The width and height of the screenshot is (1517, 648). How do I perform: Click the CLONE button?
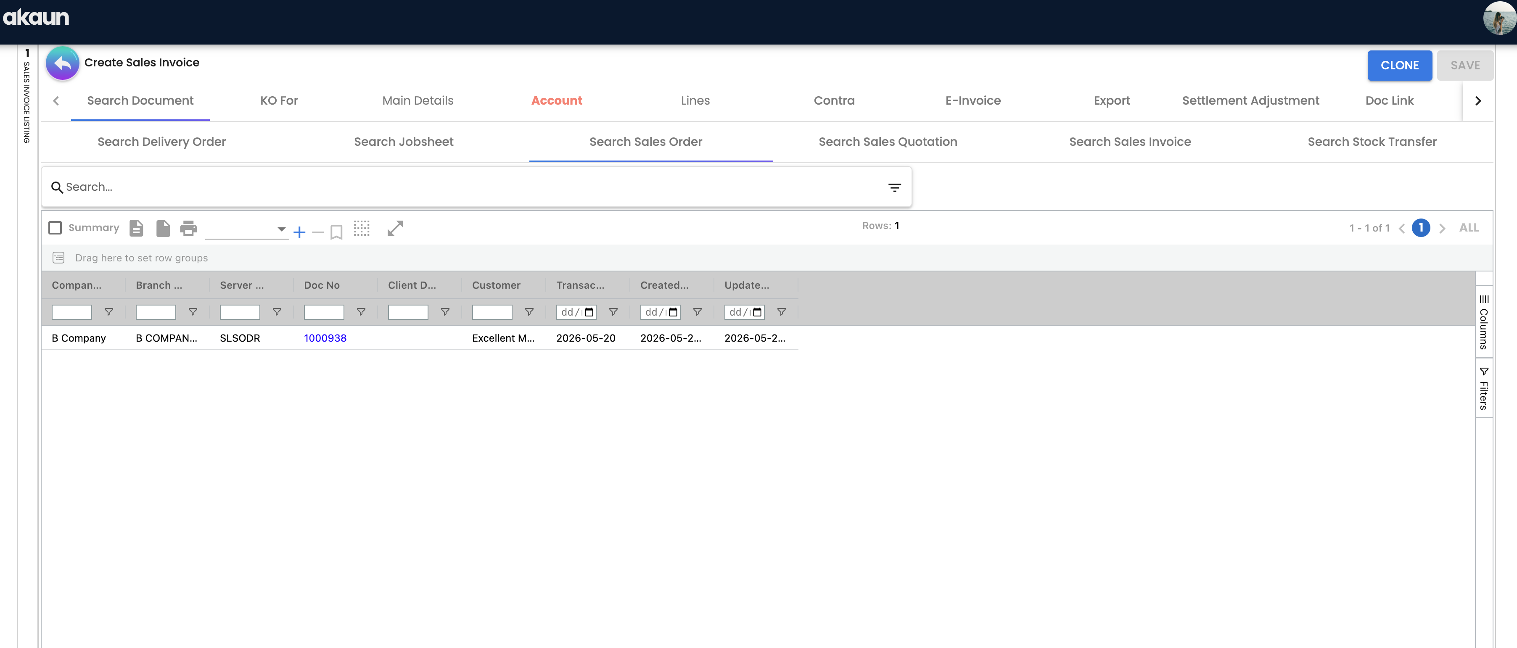click(1400, 65)
